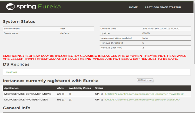Viewport: 195px width, 113px height.
Task: Select the Data center label cell
Action: [x=11, y=33]
